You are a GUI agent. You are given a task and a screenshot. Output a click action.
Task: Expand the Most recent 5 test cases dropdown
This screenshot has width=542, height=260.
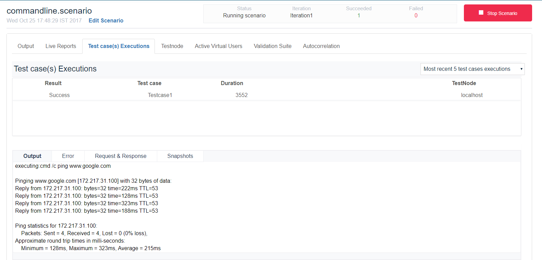click(x=472, y=69)
